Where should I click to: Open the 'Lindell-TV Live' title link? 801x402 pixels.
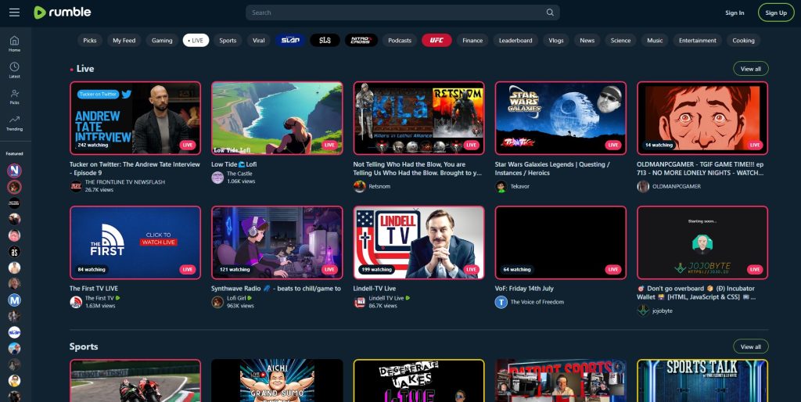pyautogui.click(x=375, y=288)
